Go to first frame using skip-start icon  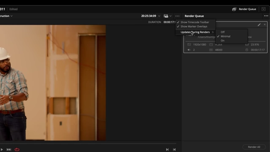(174, 149)
